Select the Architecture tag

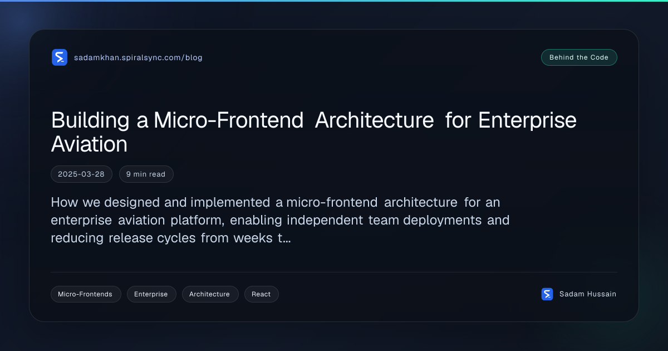[209, 294]
